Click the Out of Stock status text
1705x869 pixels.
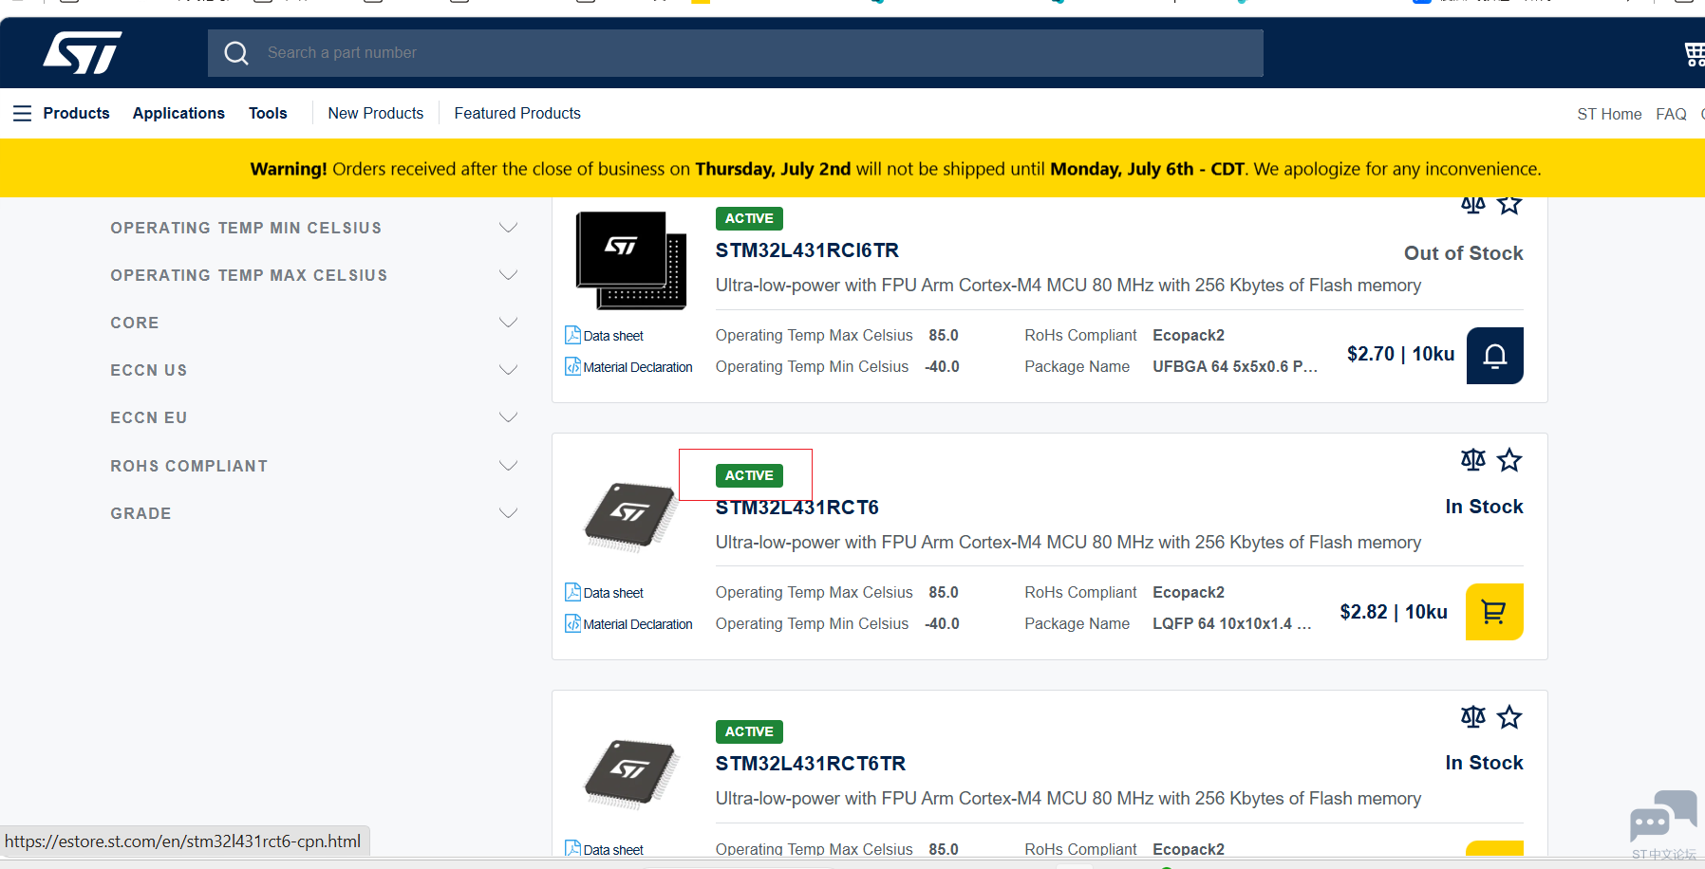[1464, 253]
